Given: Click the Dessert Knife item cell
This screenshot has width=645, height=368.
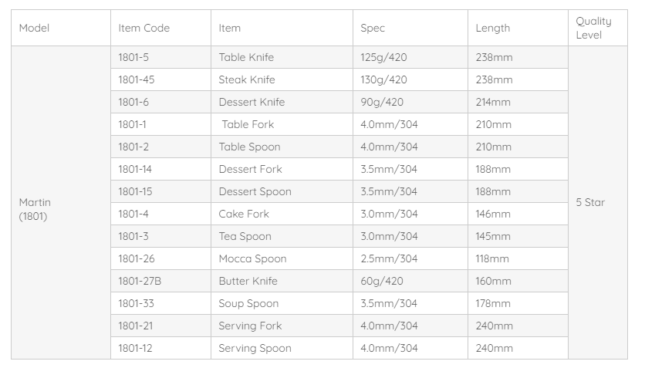Looking at the screenshot, I should point(252,102).
